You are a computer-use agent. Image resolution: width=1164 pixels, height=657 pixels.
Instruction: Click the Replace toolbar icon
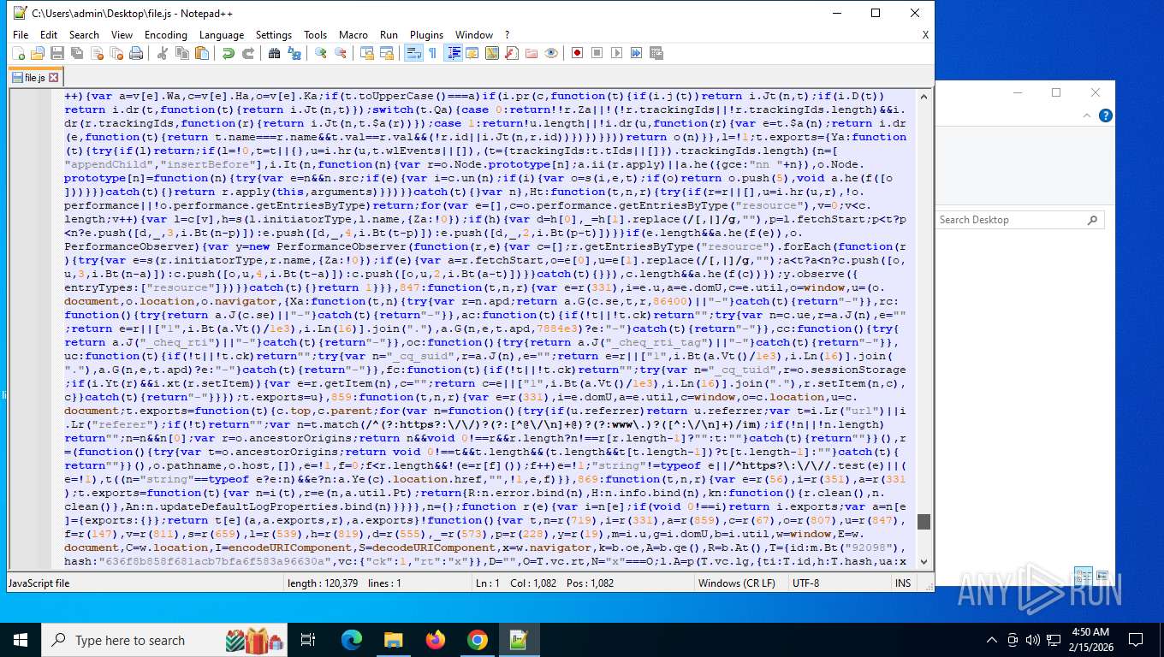[x=294, y=53]
